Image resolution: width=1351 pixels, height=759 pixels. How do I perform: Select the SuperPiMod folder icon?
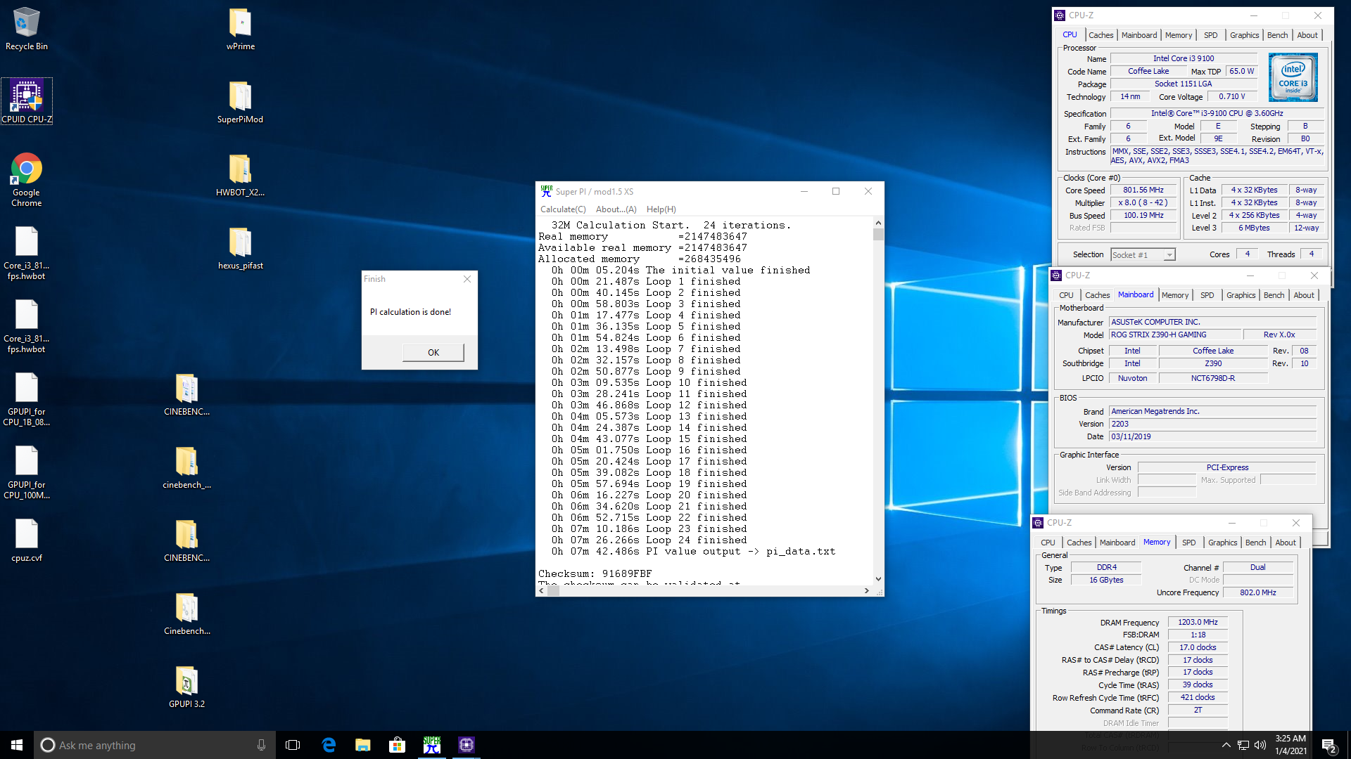pos(241,102)
